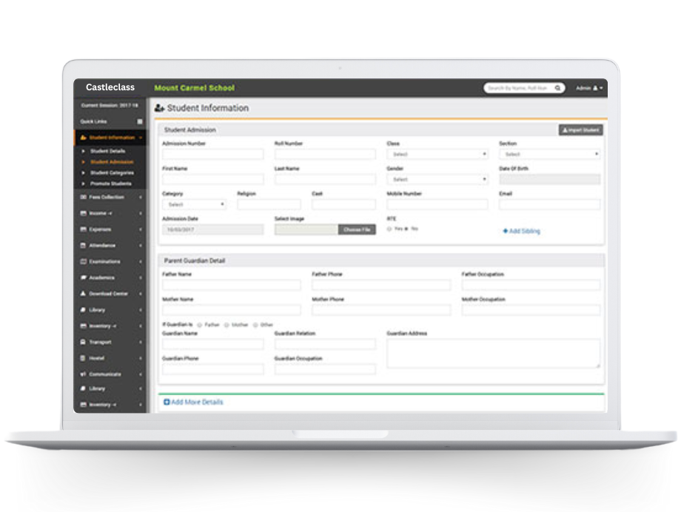Go to Promote Students submenu item

click(x=111, y=183)
